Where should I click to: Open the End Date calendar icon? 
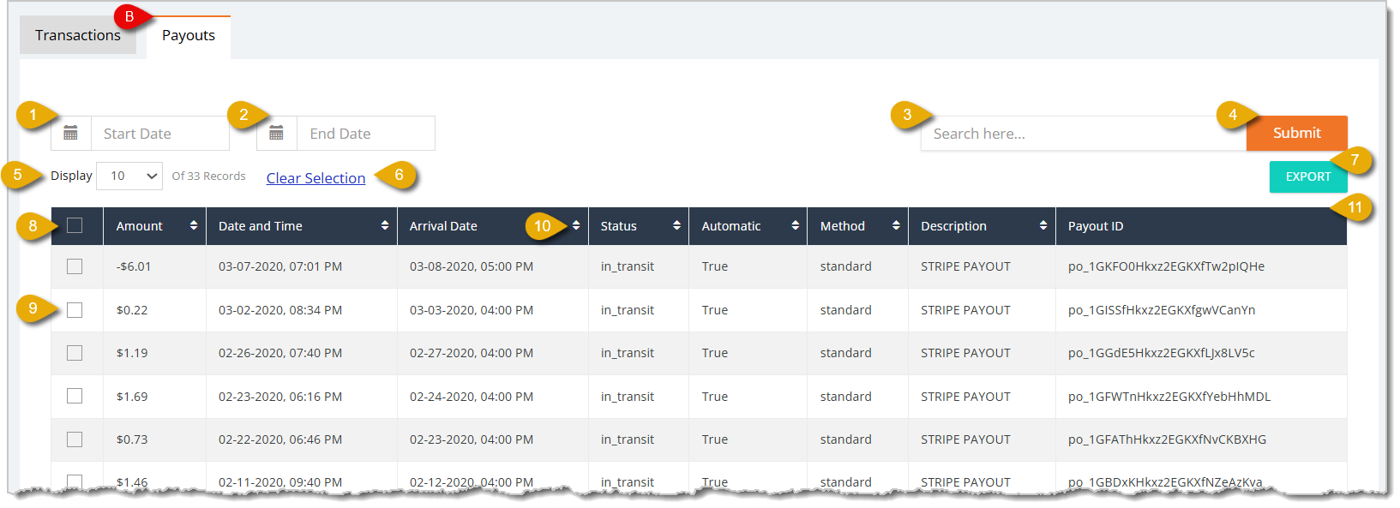point(277,134)
